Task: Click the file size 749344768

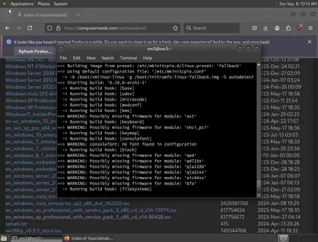Action: 233,230
